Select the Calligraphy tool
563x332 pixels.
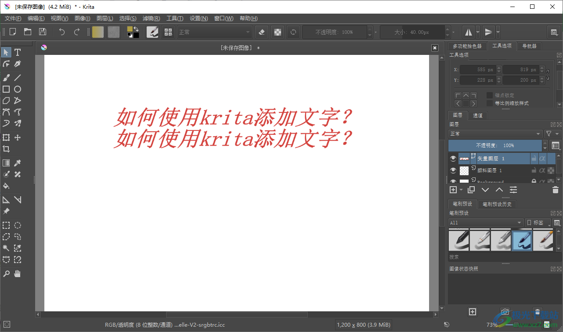(18, 64)
